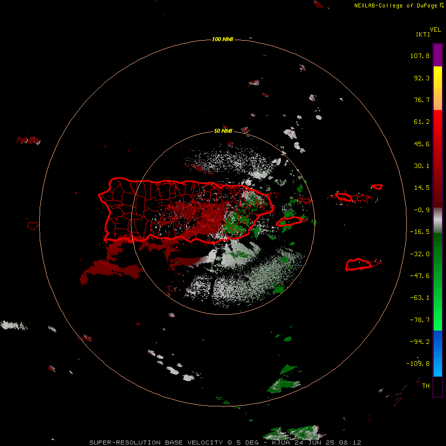Click the [KT] units label
Viewport: 446px width, 446px height.
point(423,34)
